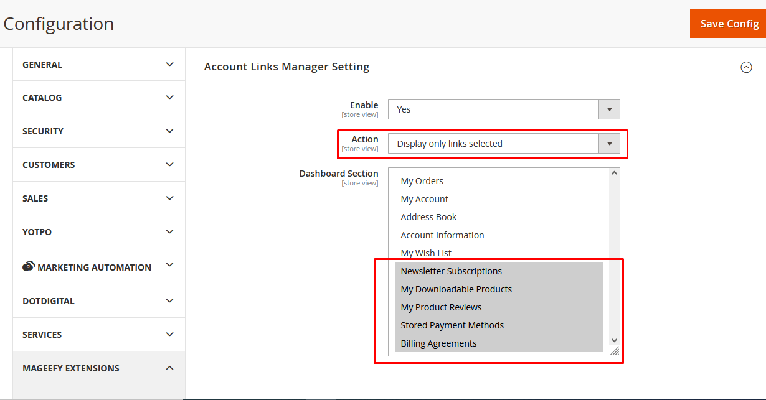Image resolution: width=766 pixels, height=400 pixels.
Task: Select Newsletter Subscriptions option
Action: click(451, 271)
